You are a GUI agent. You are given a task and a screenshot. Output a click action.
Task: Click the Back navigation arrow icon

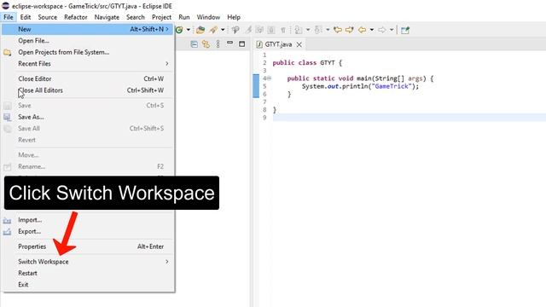[x=362, y=30]
